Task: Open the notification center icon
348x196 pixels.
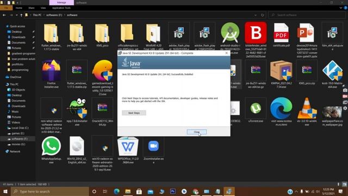Action: (340, 191)
